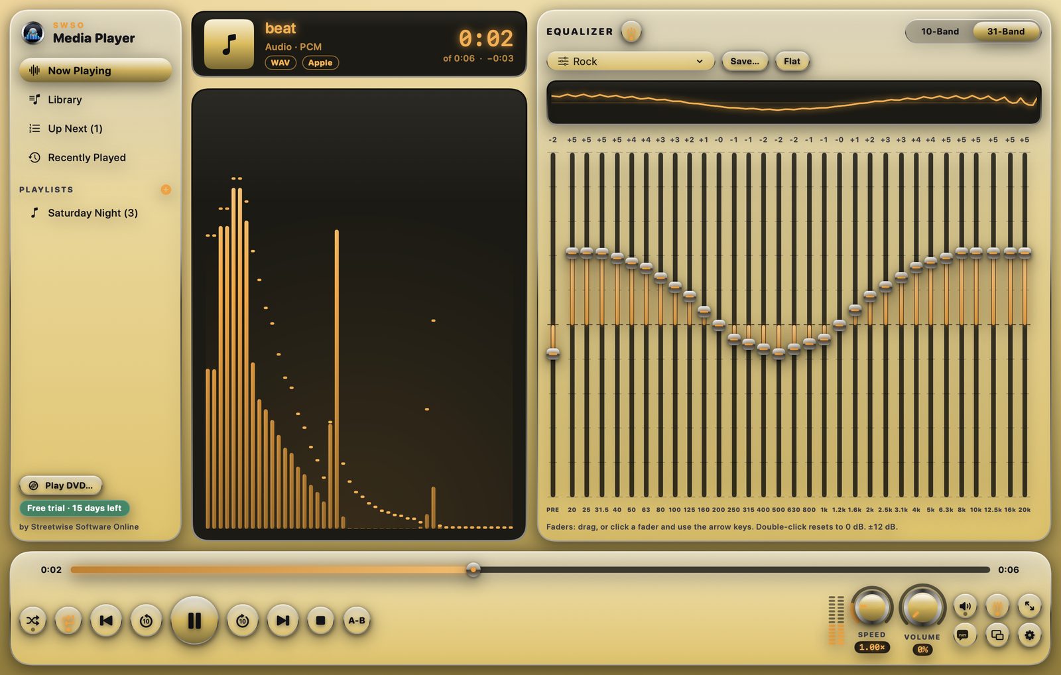
Task: Click the Media Player app logo
Action: (33, 32)
